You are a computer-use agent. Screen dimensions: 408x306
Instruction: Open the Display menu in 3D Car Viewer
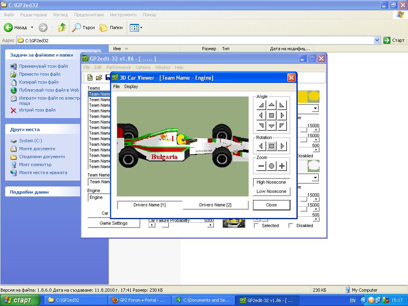tap(131, 86)
